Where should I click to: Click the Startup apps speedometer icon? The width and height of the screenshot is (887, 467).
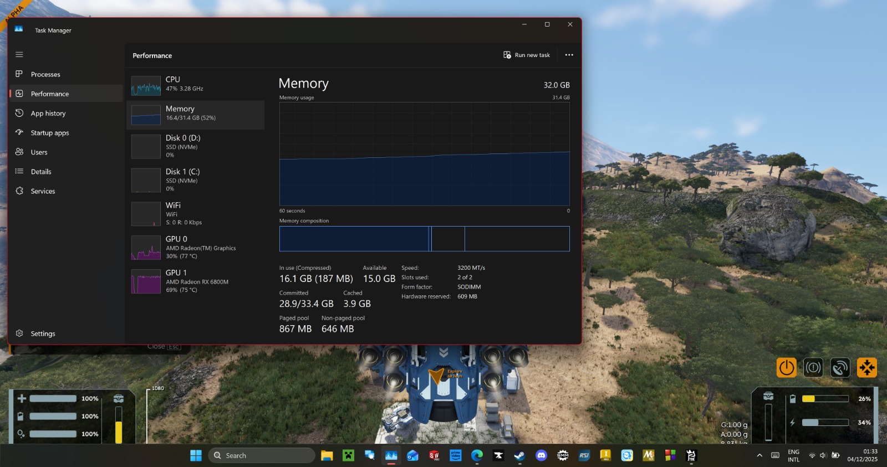pos(19,132)
